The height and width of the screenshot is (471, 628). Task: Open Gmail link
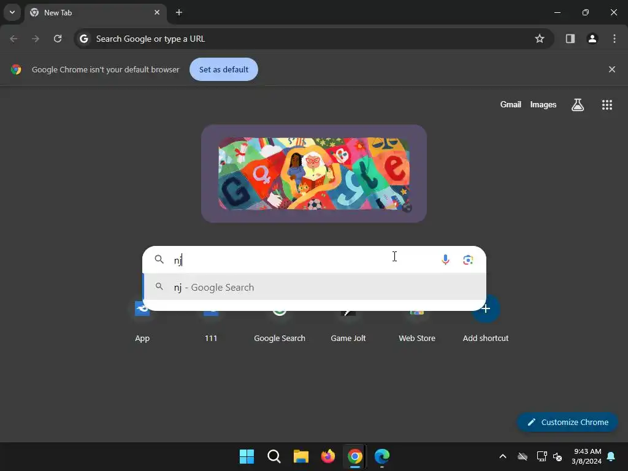[511, 104]
